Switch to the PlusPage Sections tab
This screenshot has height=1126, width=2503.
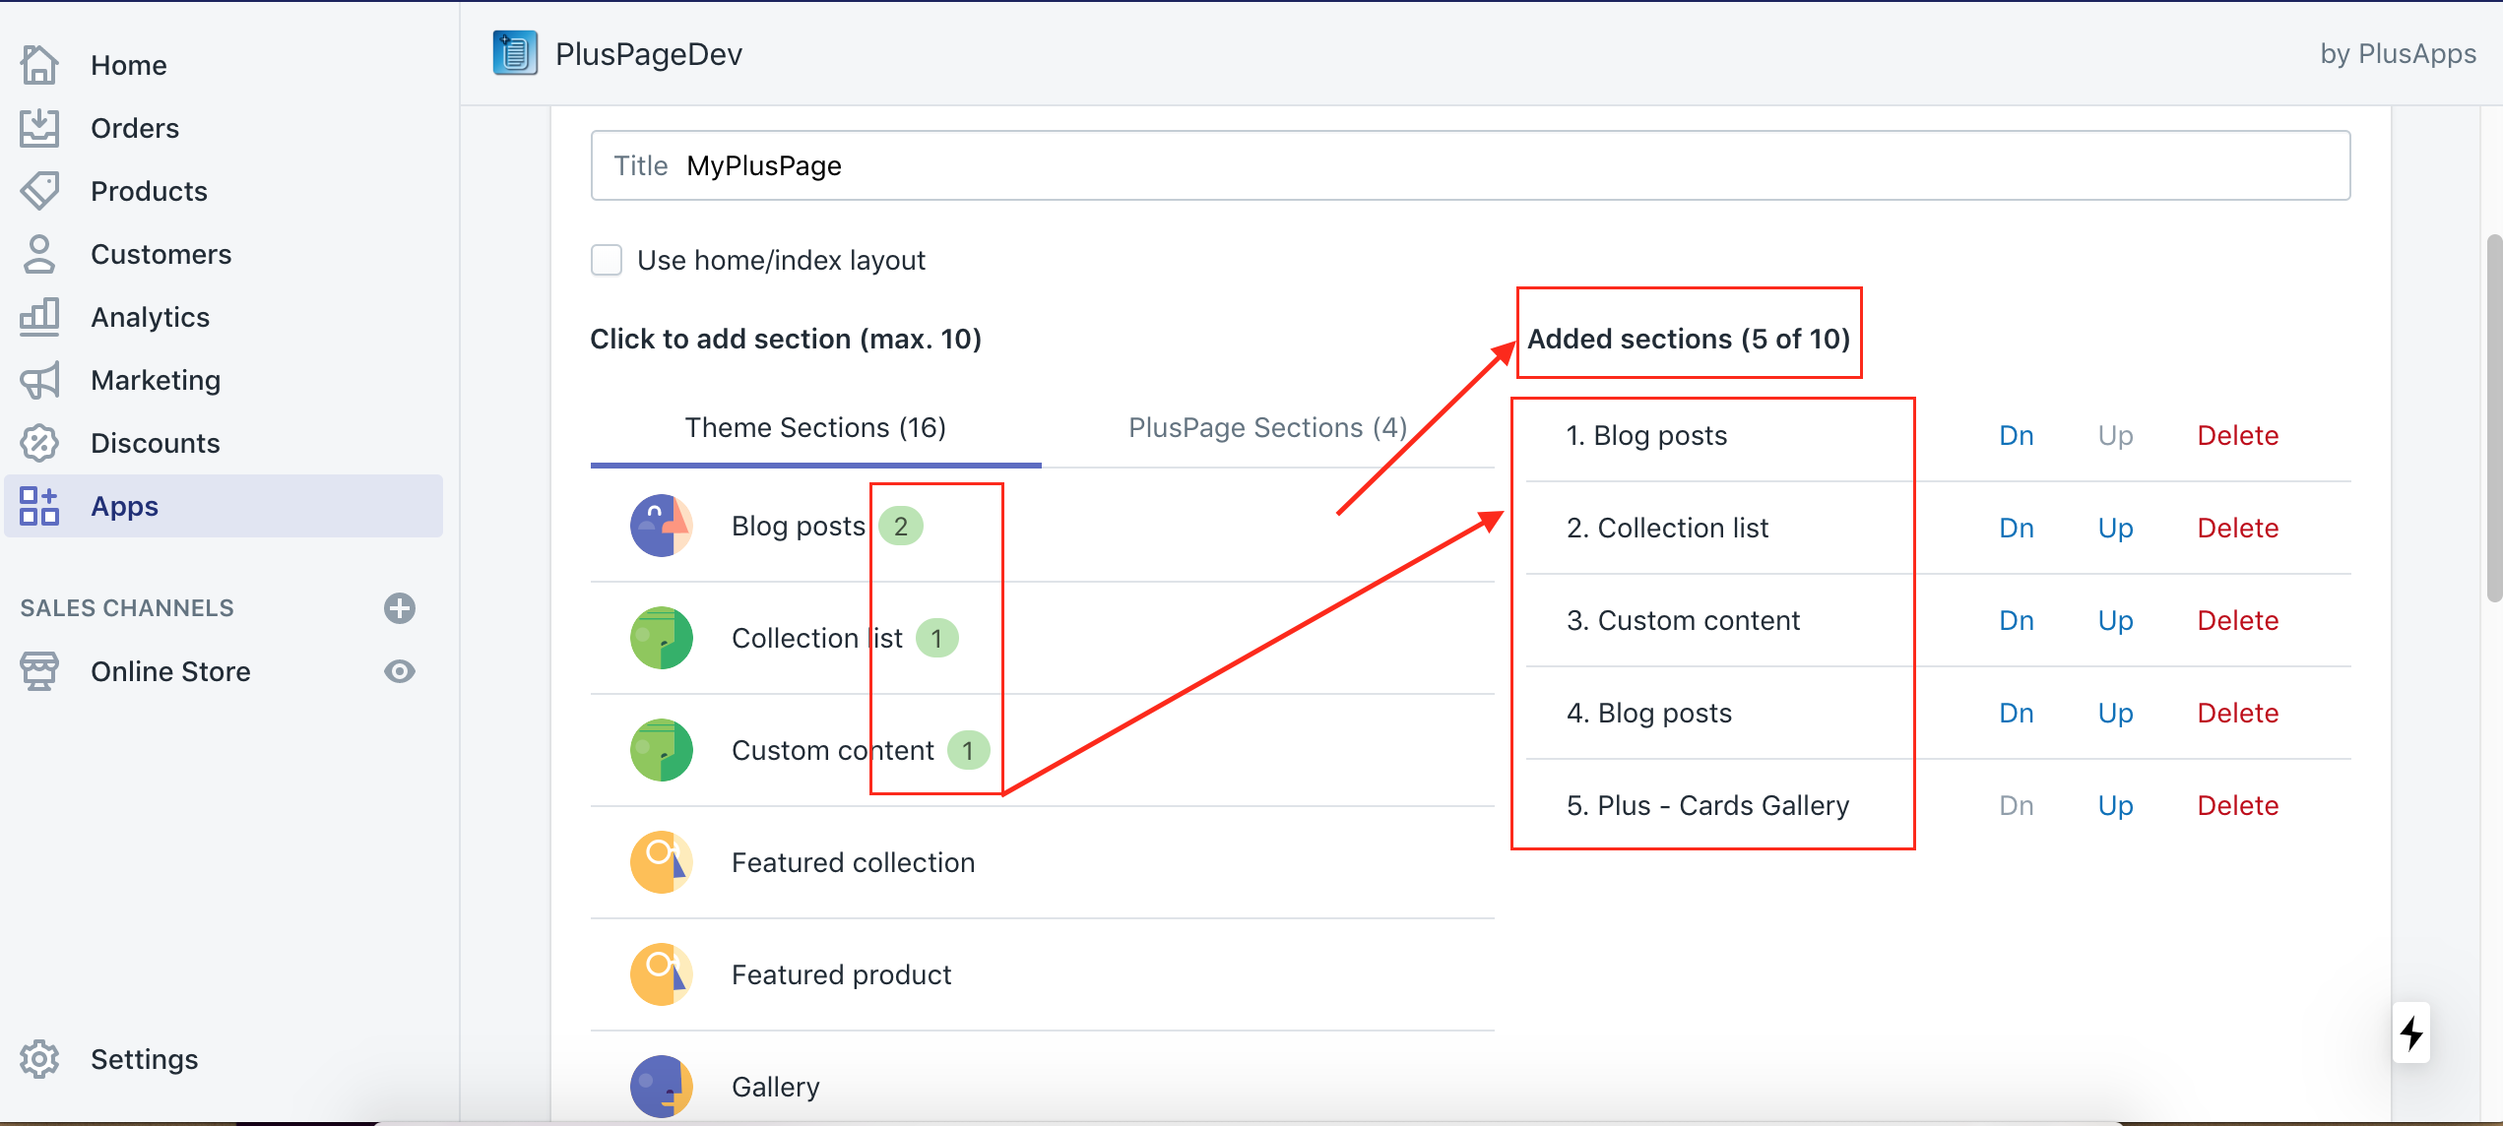tap(1266, 426)
